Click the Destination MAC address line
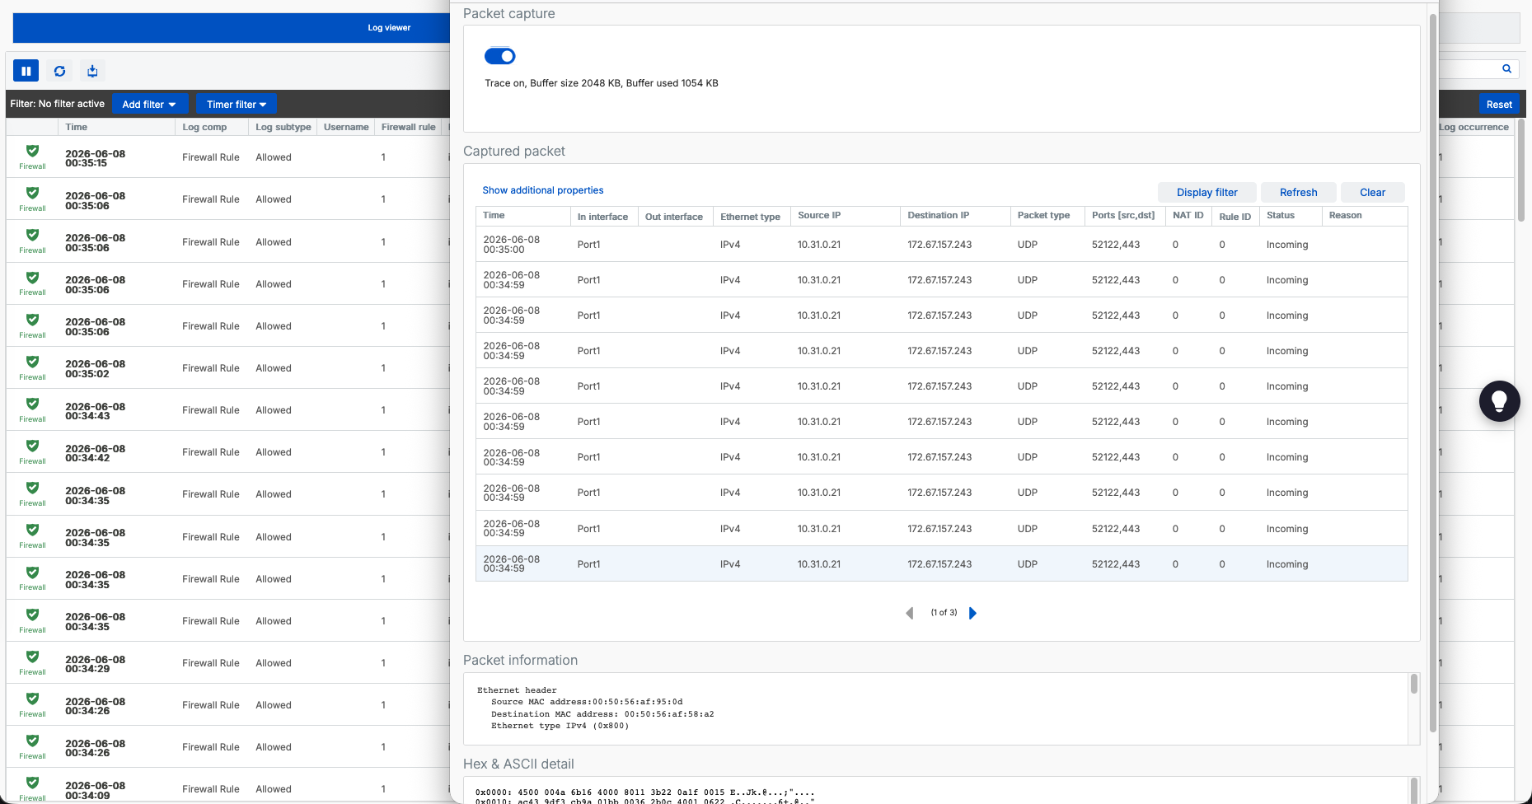1532x804 pixels. coord(602,714)
